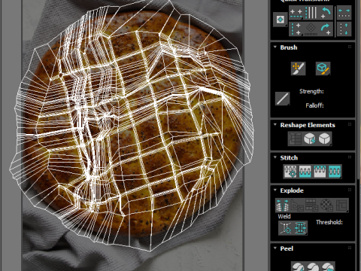Select Align Vertically to Pivot icon
The image size is (361, 271).
(x=296, y=29)
